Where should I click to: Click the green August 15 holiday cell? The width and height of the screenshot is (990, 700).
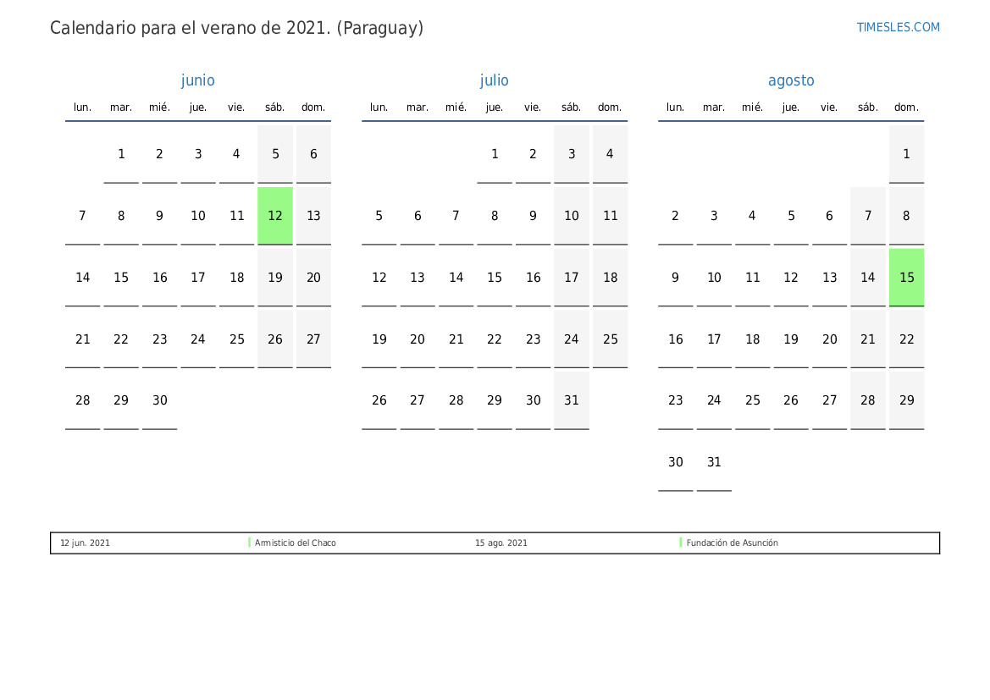click(906, 278)
